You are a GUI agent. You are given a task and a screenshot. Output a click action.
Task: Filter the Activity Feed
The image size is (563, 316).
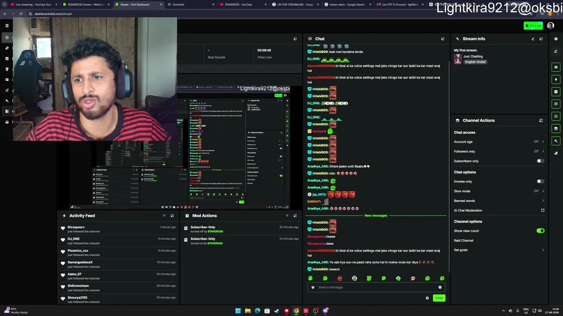[x=164, y=216]
